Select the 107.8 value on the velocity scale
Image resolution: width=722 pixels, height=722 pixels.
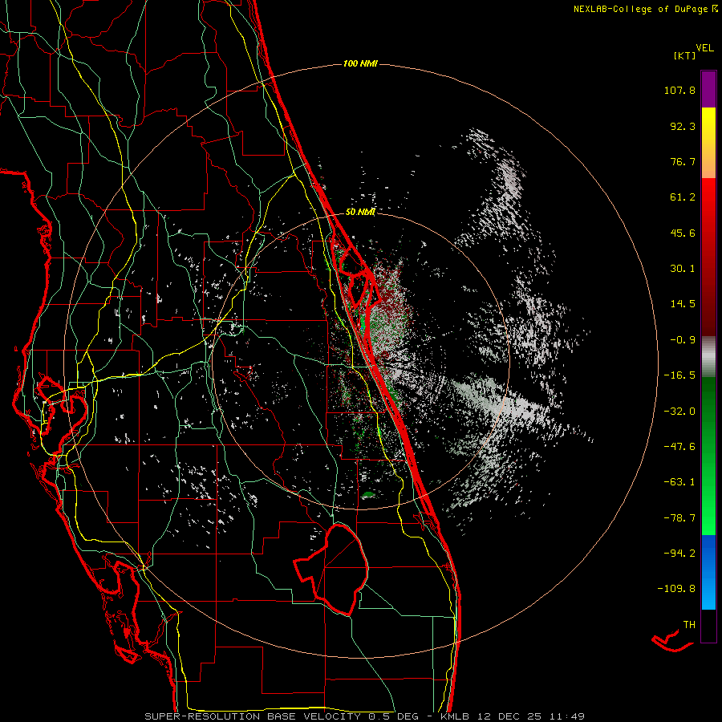[x=679, y=90]
